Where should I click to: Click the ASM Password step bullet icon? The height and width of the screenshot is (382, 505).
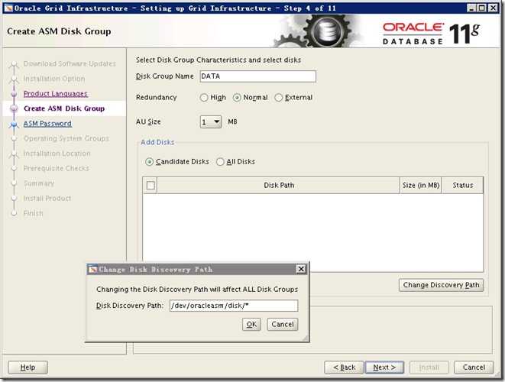(14, 124)
